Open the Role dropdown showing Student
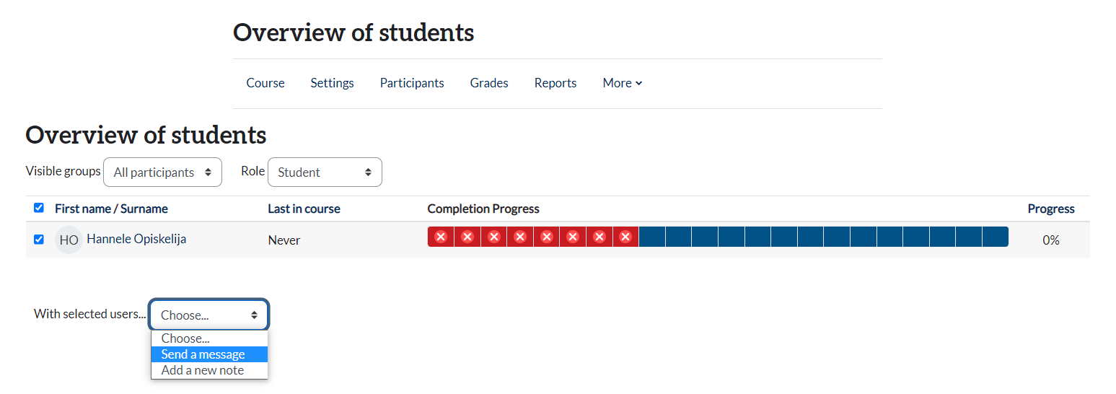Image resolution: width=1116 pixels, height=394 pixels. (x=325, y=172)
